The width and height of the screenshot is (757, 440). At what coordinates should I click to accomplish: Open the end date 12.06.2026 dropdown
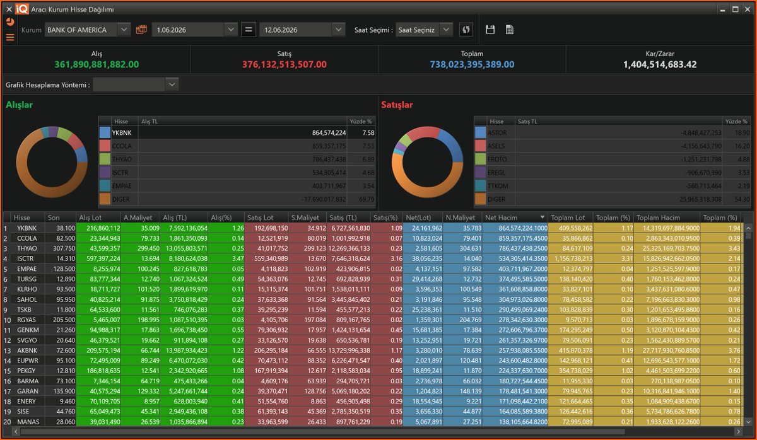[x=339, y=30]
